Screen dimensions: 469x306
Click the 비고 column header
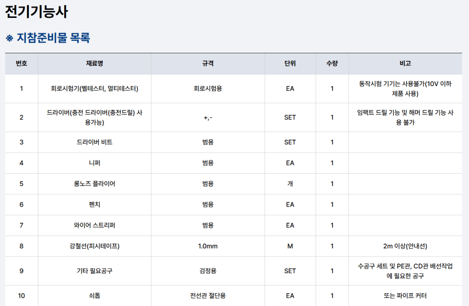(x=405, y=63)
